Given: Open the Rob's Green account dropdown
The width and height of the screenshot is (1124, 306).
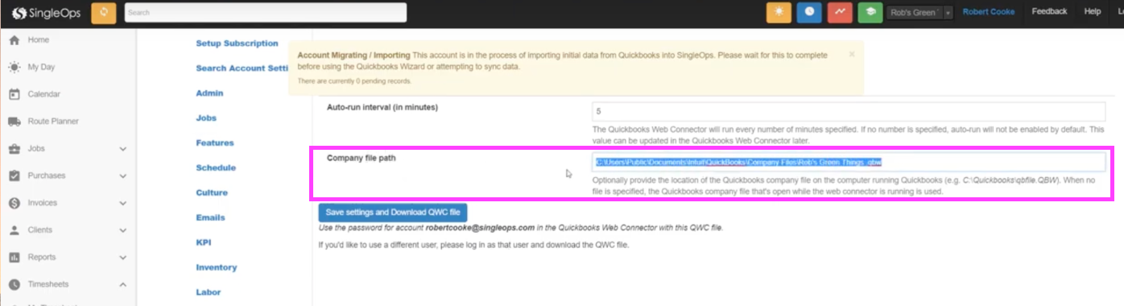Looking at the screenshot, I should pos(919,13).
